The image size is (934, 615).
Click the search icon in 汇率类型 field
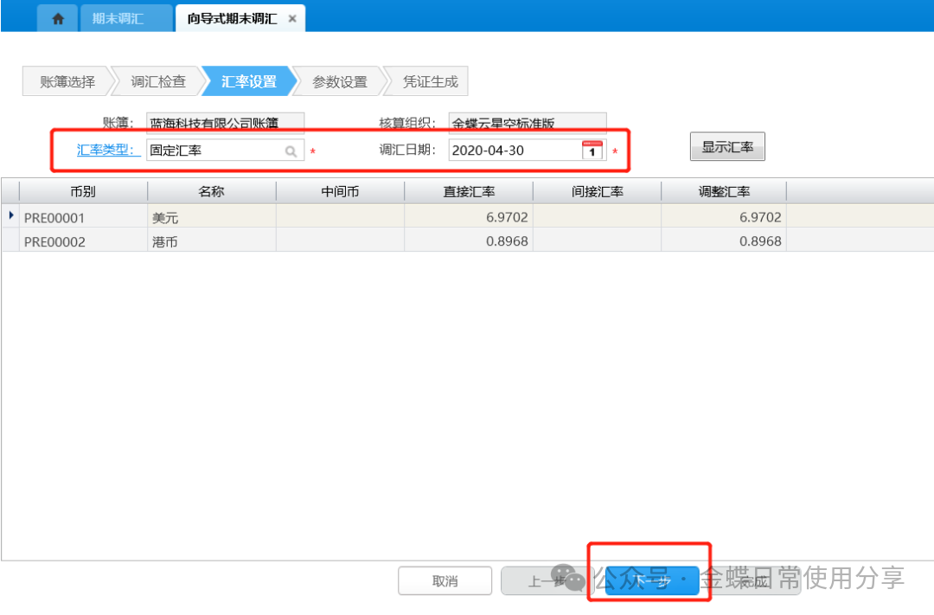click(x=291, y=151)
